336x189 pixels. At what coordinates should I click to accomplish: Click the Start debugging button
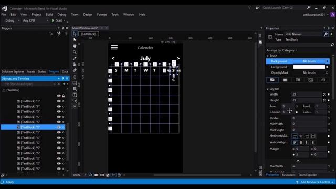pyautogui.click(x=57, y=20)
